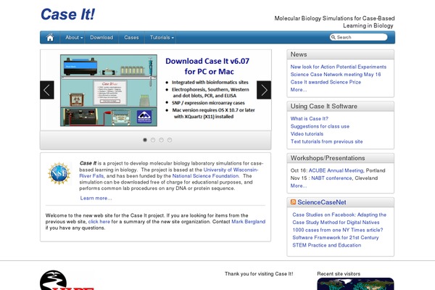Expand the About dropdown menu
The image size is (435, 290).
click(74, 38)
